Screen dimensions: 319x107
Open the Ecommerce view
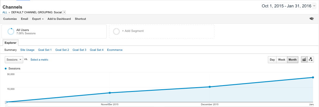[x=115, y=50]
